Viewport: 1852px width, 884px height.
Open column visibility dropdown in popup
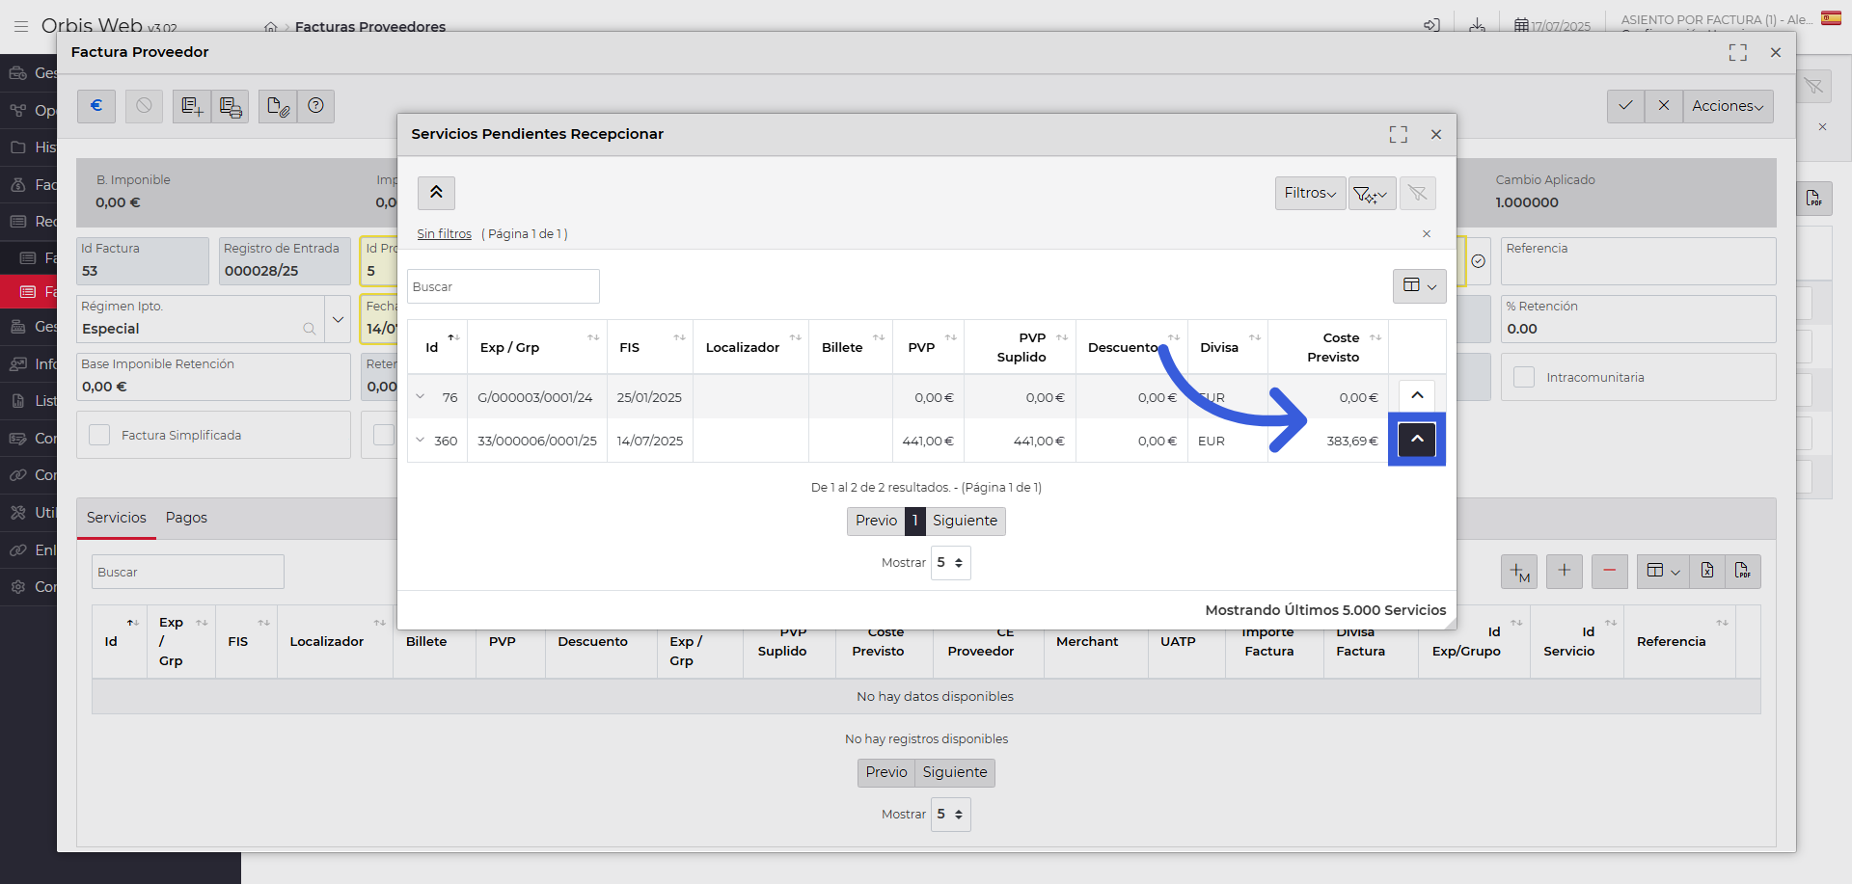point(1419,286)
